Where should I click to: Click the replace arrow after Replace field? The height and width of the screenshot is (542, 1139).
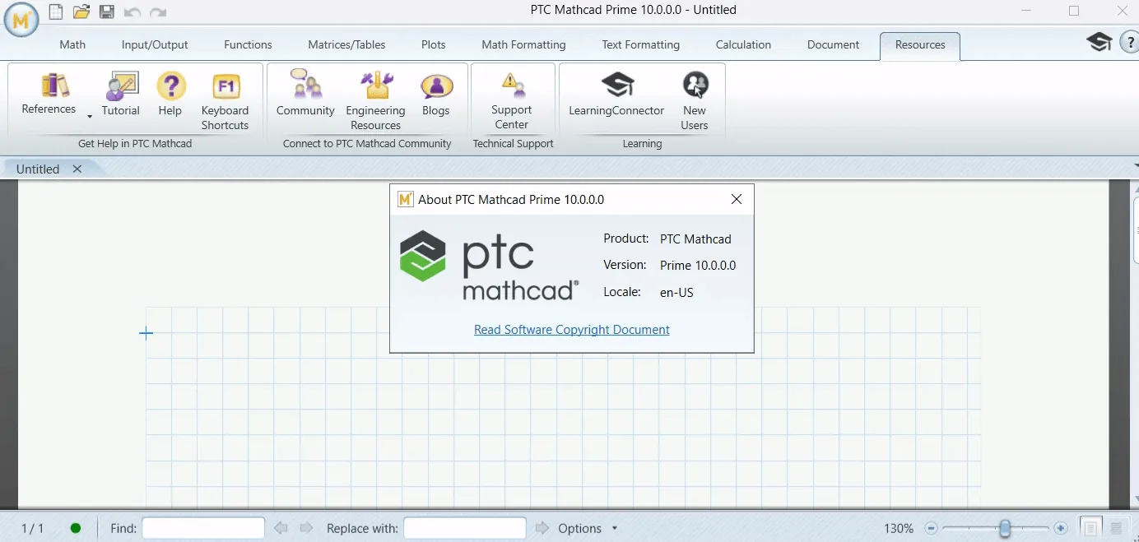point(542,528)
